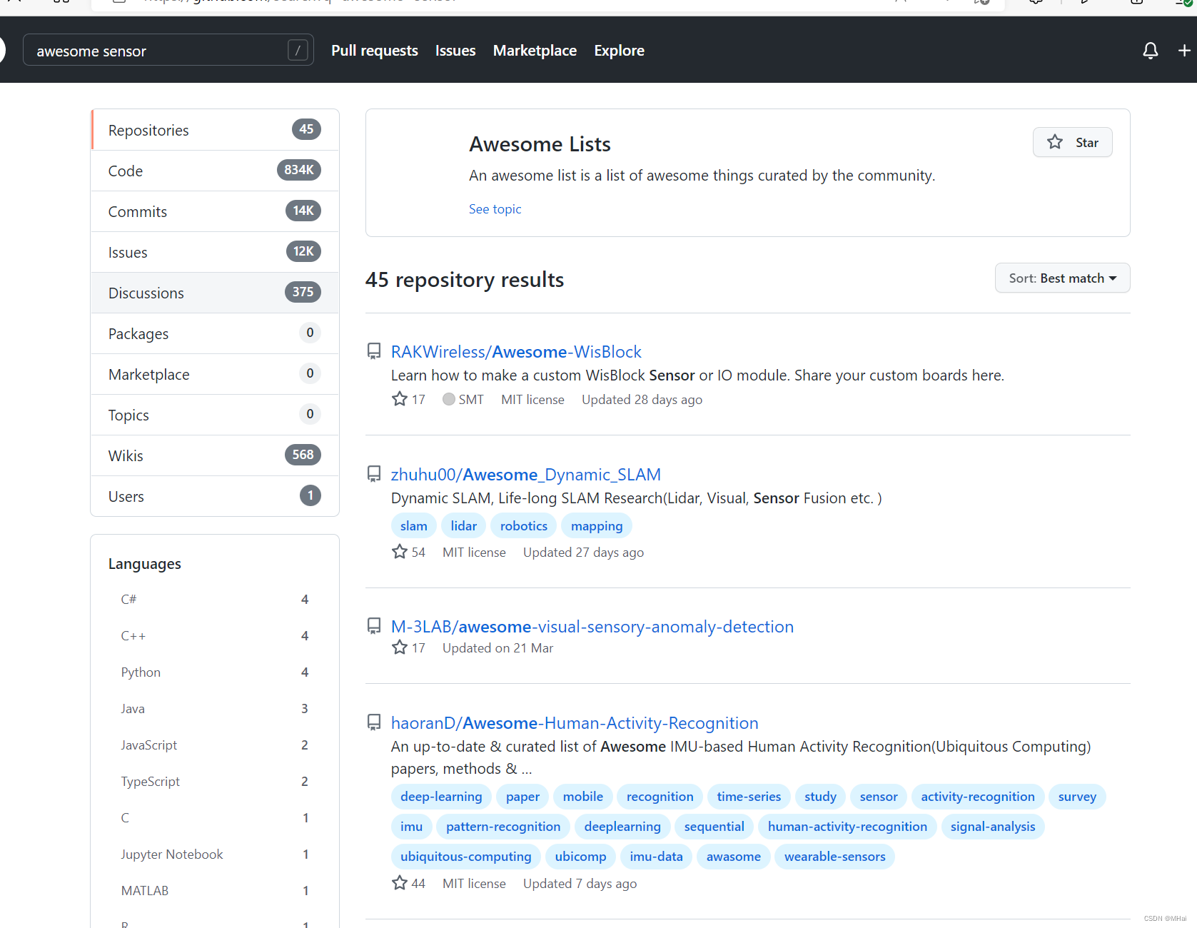Image resolution: width=1197 pixels, height=928 pixels.
Task: Click the mapping topic tag
Action: pos(597,525)
